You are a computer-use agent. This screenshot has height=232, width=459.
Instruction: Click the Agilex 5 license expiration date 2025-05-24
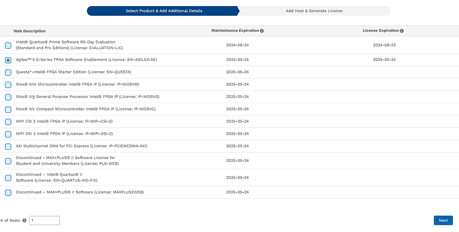pos(385,59)
